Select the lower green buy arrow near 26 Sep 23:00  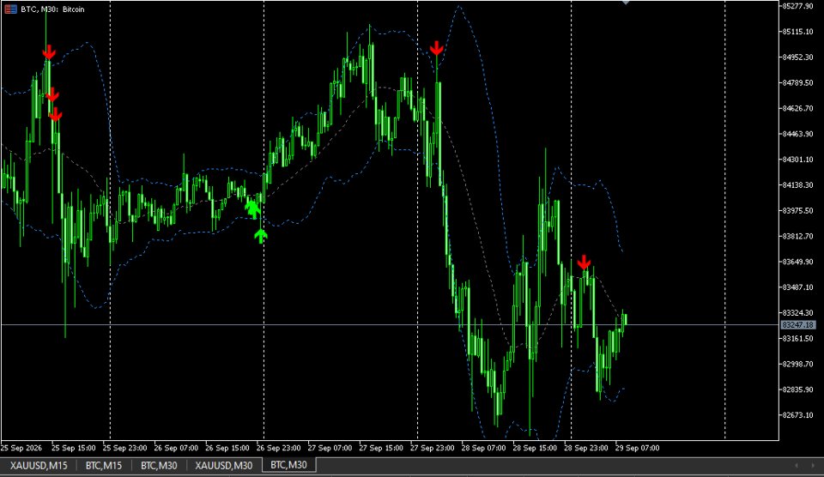(x=261, y=236)
